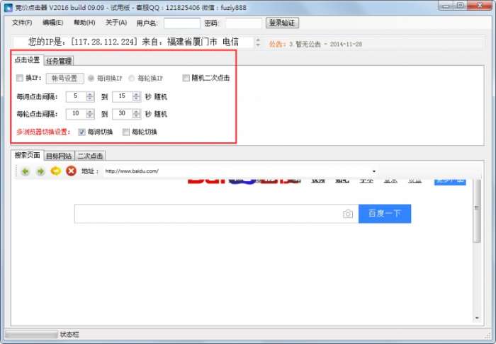Increase 每词点击间隔 minimum value of 5
This screenshot has height=344, width=496.
[90, 94]
